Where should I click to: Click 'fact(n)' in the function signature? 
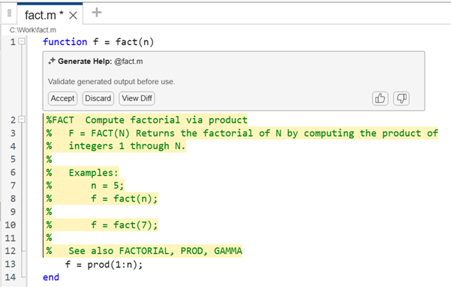click(134, 42)
